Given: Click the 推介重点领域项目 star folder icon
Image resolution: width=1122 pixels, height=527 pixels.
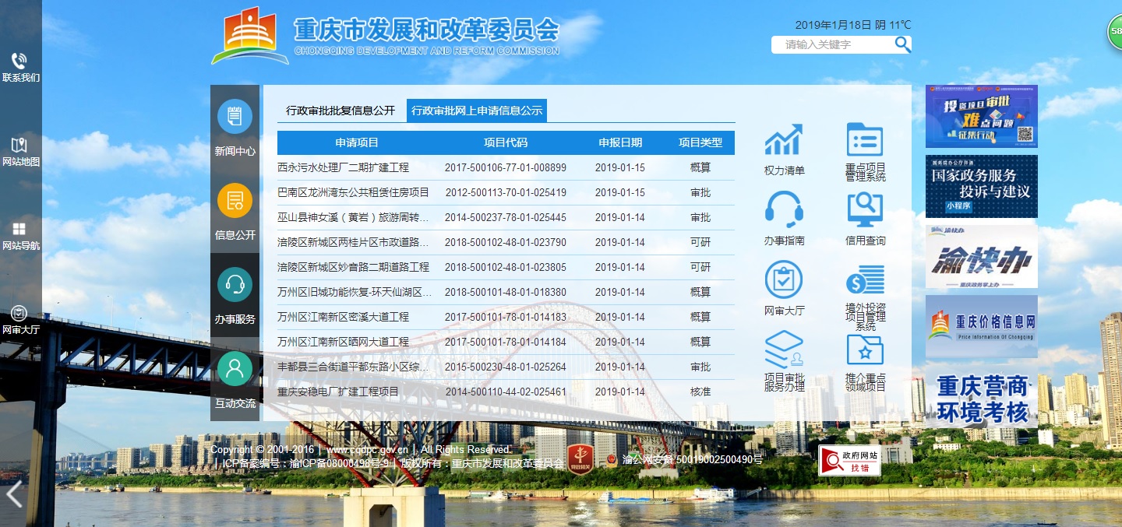Looking at the screenshot, I should (865, 350).
